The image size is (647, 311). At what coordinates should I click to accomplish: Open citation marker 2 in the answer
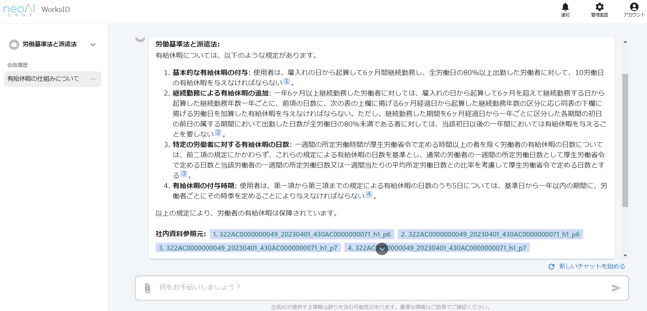[218, 133]
